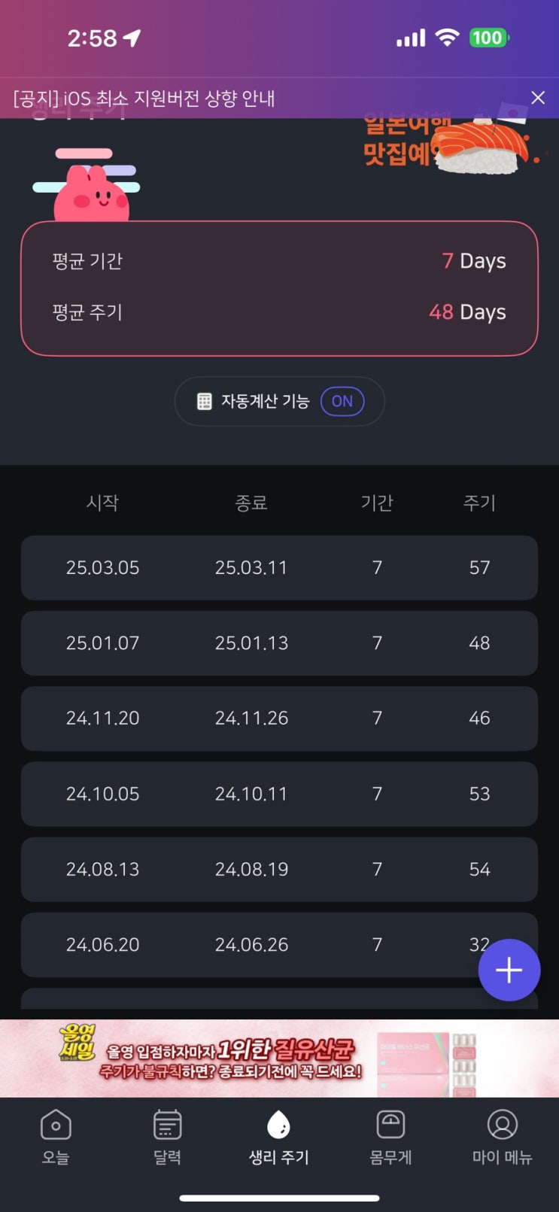Toggle the 자동계산 기능 ON switch
The width and height of the screenshot is (559, 1212).
coord(342,402)
